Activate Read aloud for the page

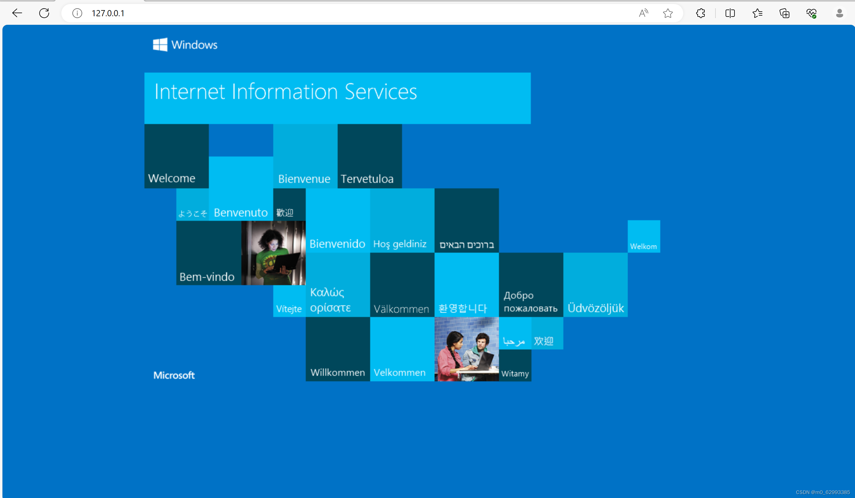[643, 13]
